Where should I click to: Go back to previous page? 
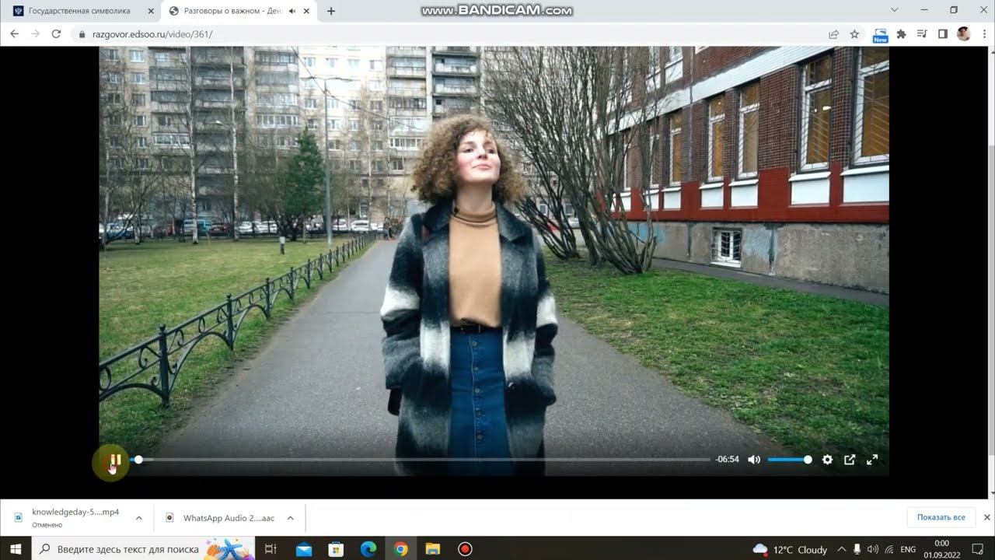coord(14,34)
